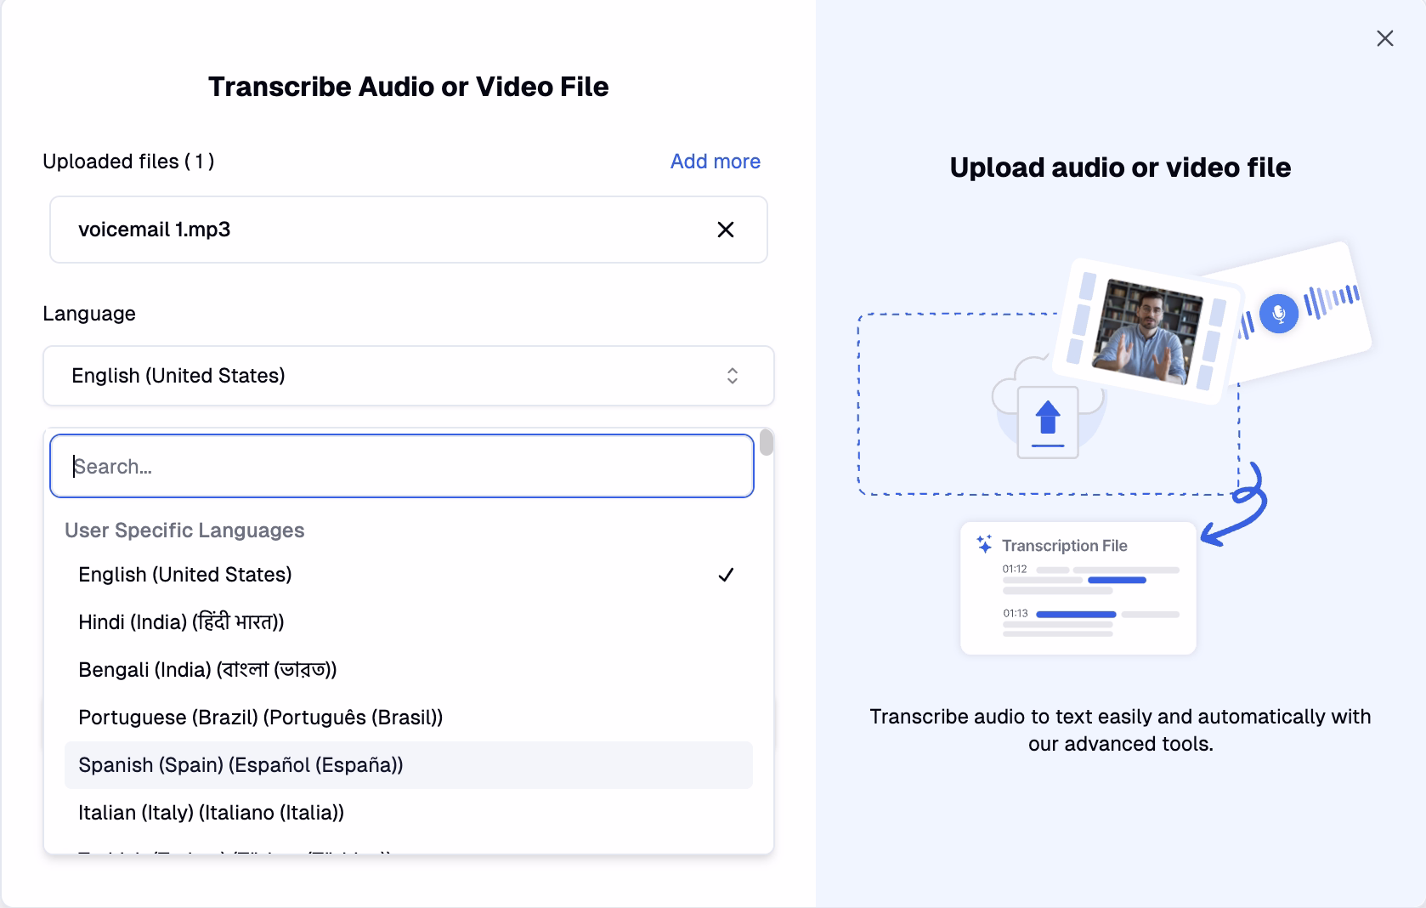Select Spanish (Spain) language option

[x=408, y=765]
